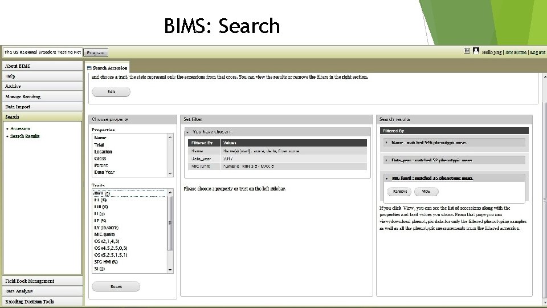Click the Program button

coord(96,52)
